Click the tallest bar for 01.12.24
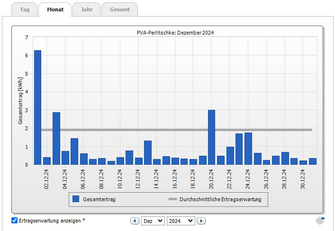The image size is (335, 231). click(37, 107)
